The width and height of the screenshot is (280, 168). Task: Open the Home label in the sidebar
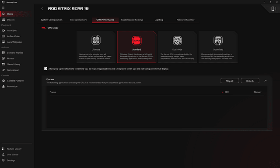(10, 14)
